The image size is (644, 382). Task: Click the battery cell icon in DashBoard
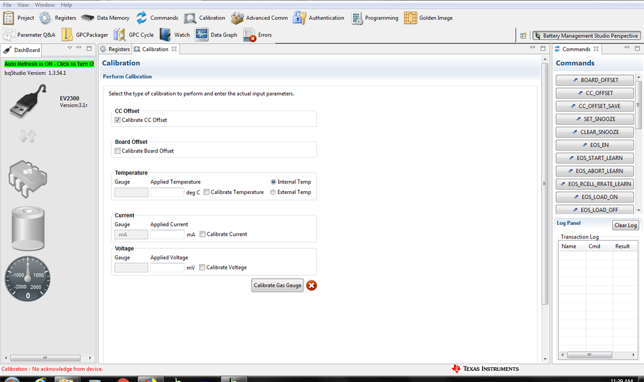(28, 228)
